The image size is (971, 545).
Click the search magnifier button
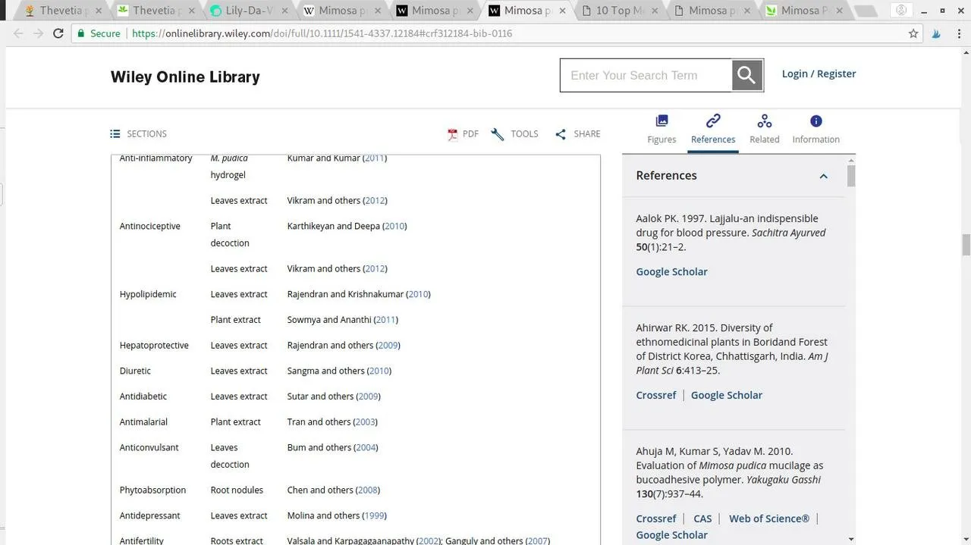coord(747,75)
